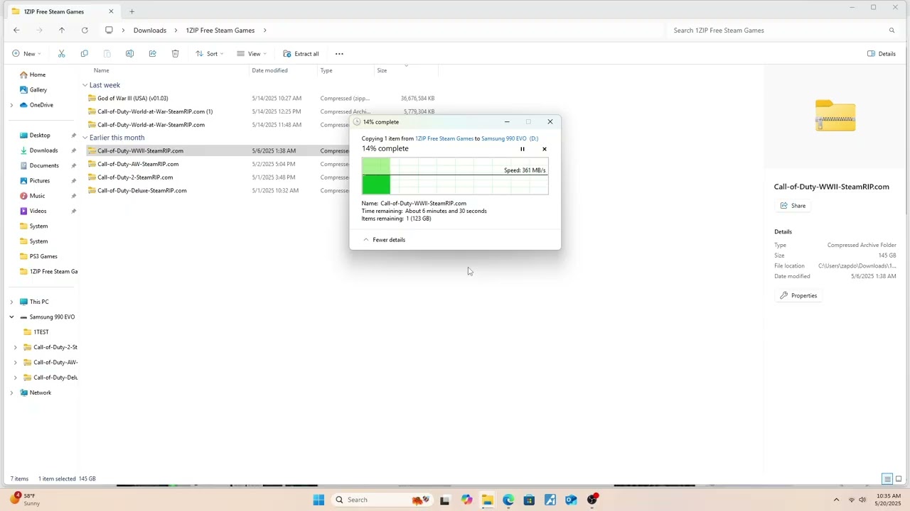Select the Call-of-Duty-2-SteamRIP.com file
910x511 pixels.
[135, 177]
